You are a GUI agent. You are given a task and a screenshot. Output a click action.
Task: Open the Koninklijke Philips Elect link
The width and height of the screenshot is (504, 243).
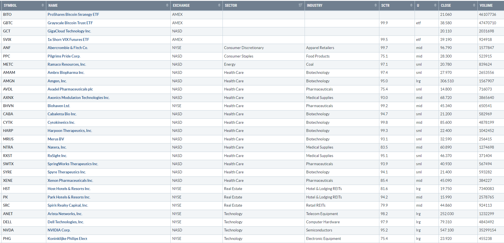click(67, 238)
